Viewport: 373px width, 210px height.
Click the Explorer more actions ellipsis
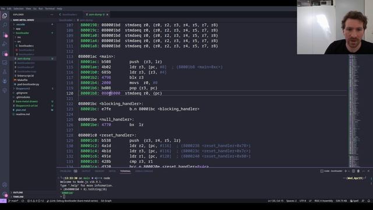pyautogui.click(x=52, y=15)
